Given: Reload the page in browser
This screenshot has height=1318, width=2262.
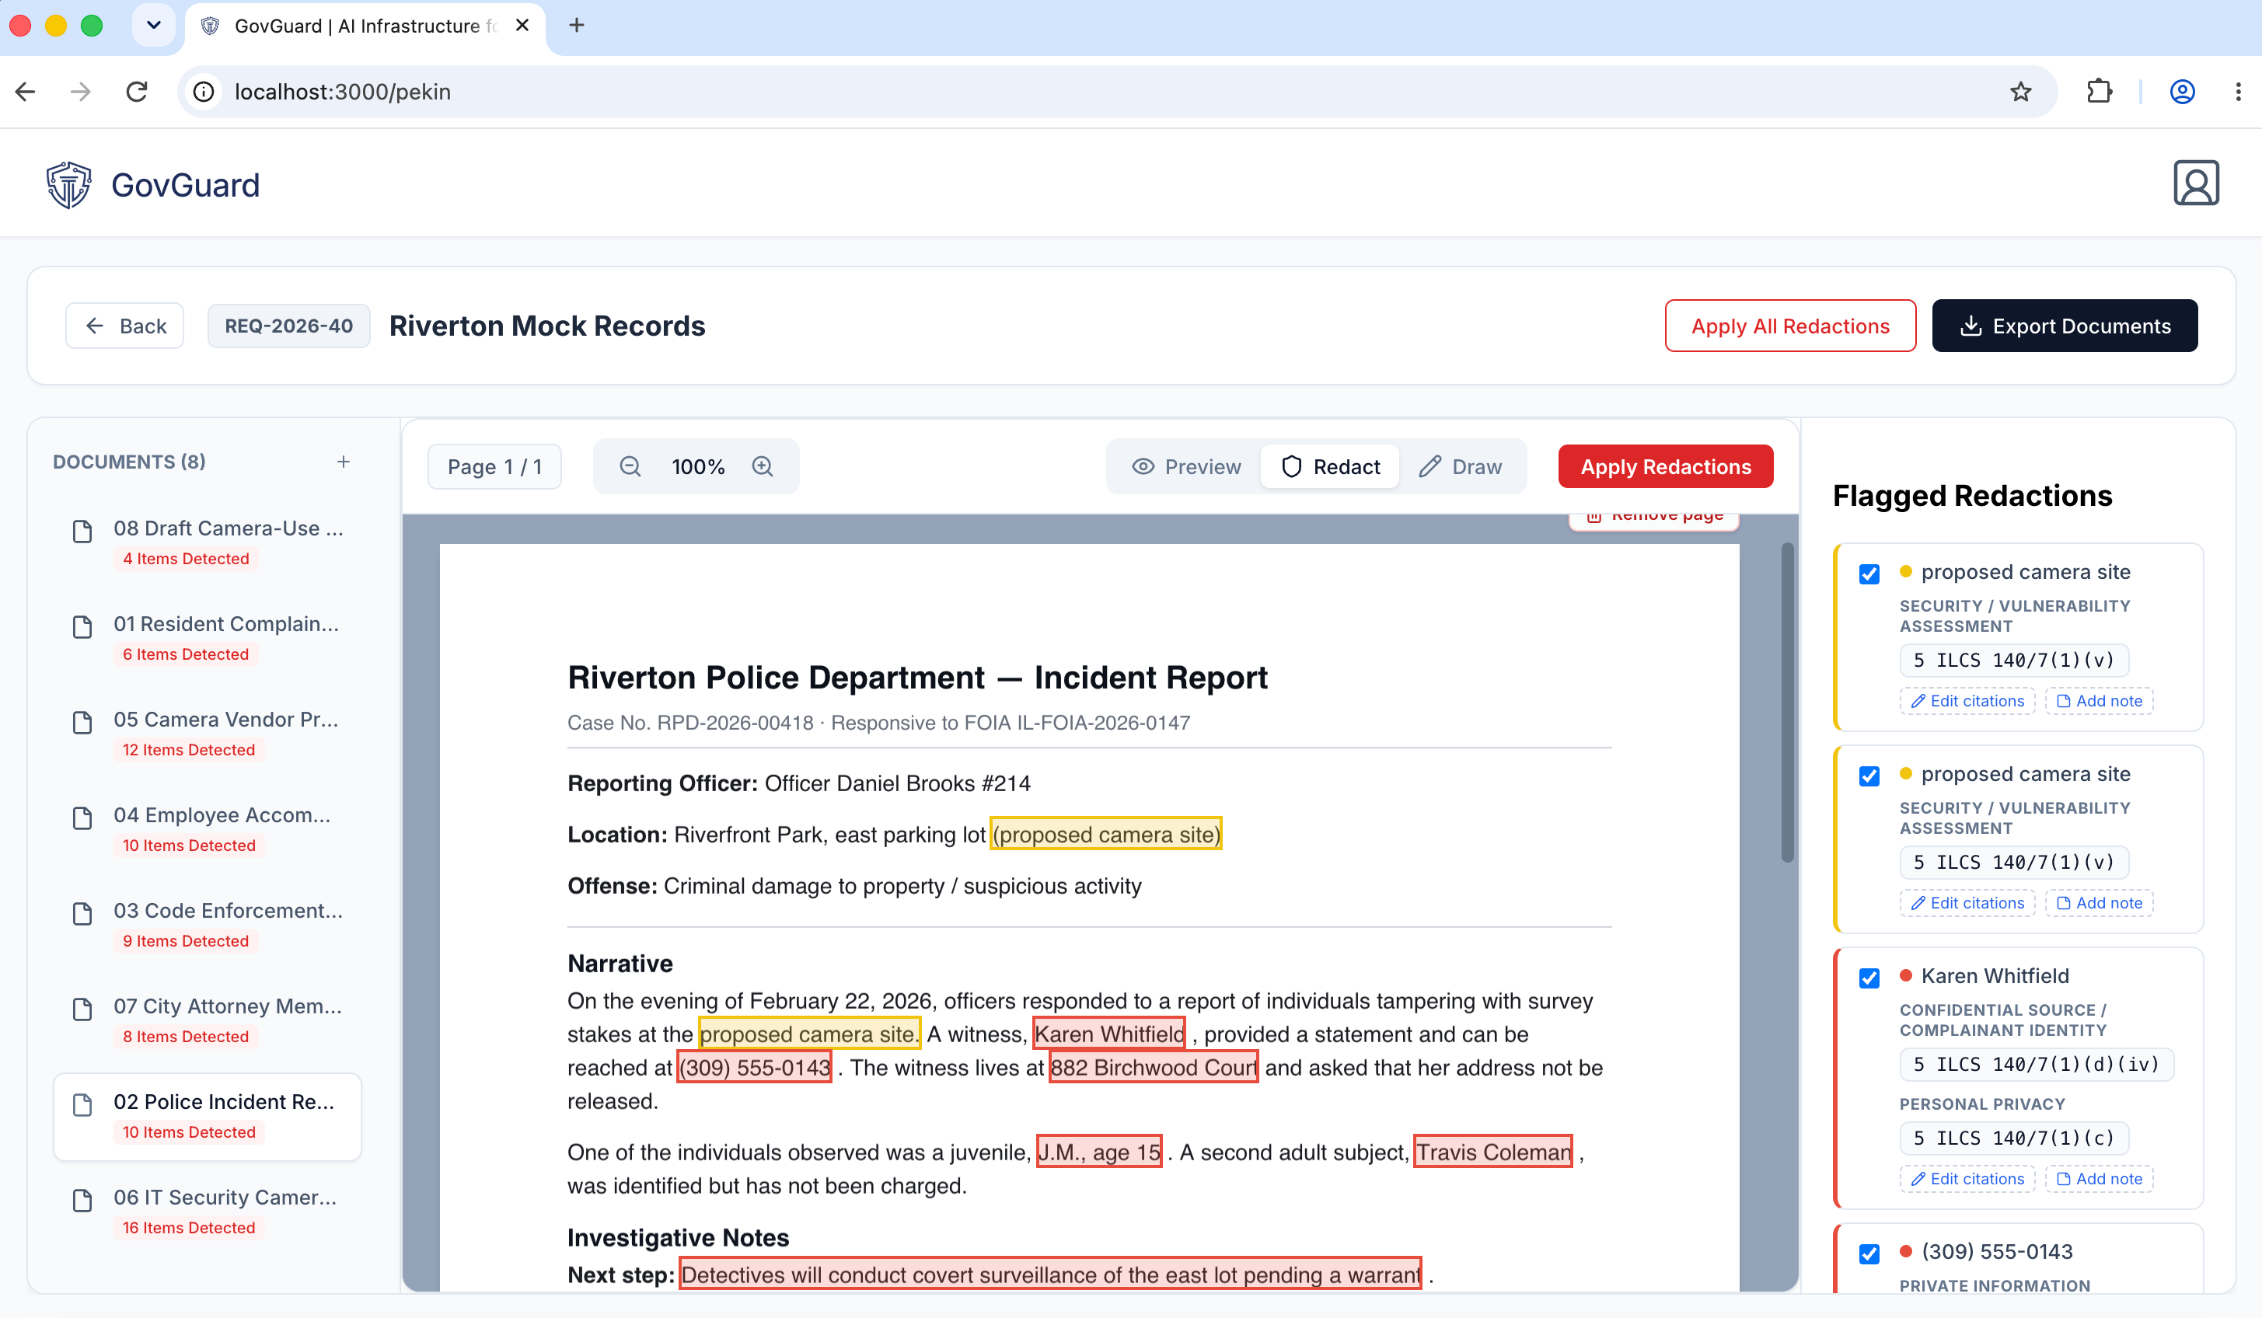Looking at the screenshot, I should (137, 92).
